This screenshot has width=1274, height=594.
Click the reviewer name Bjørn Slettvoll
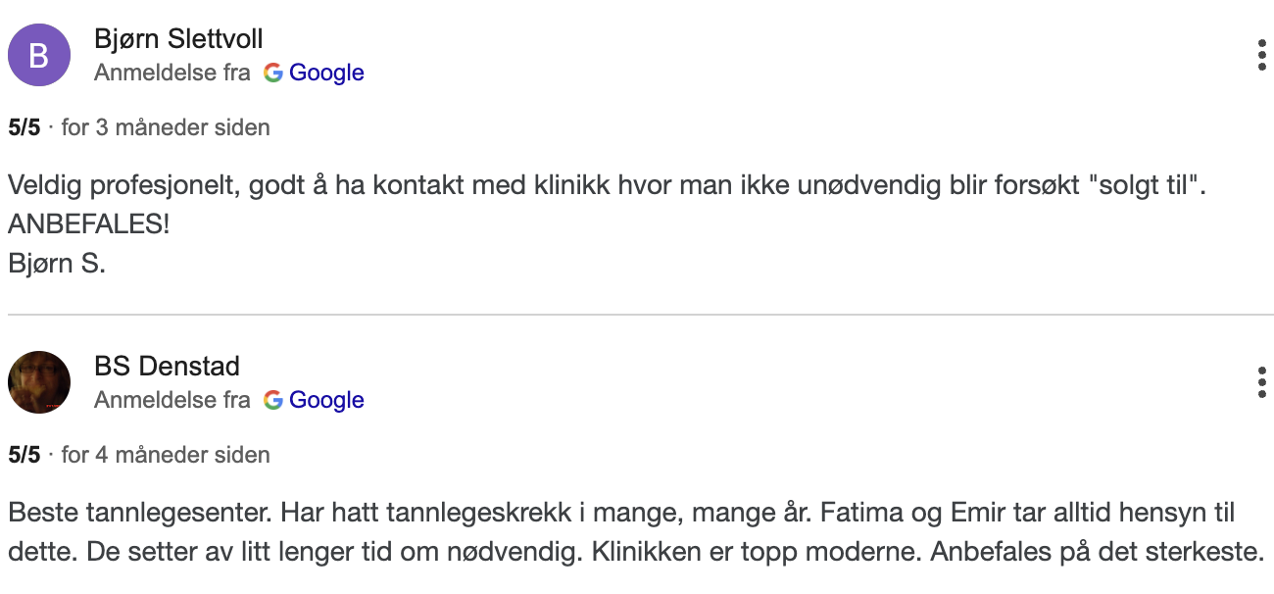pyautogui.click(x=178, y=39)
